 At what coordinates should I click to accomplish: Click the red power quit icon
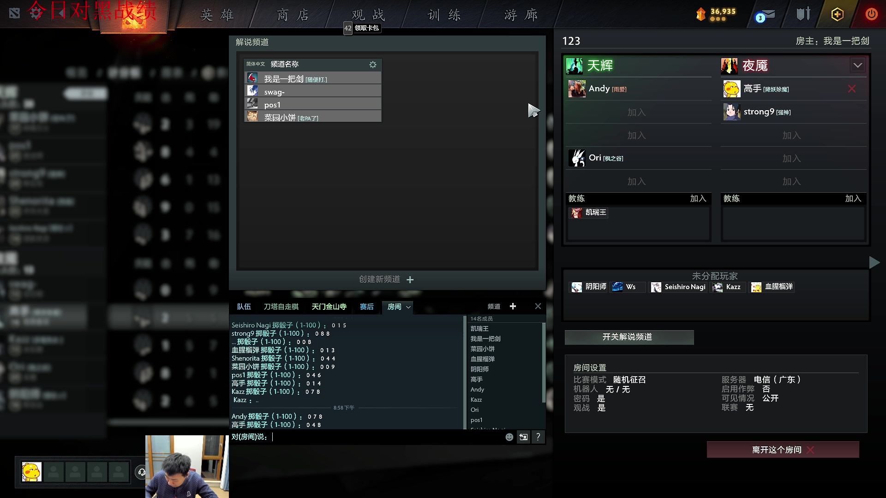871,14
